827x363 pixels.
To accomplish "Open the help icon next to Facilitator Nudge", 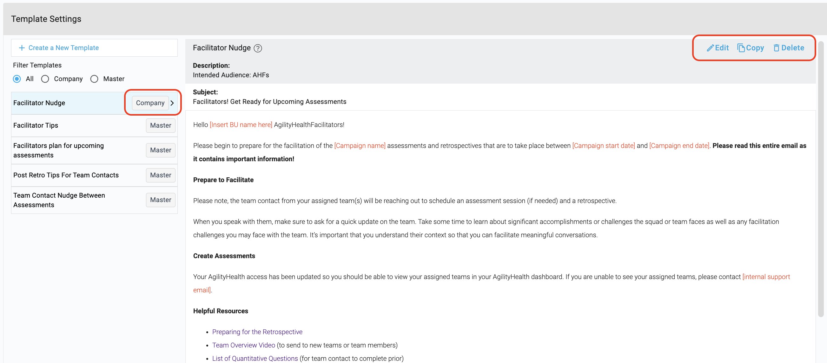I will tap(258, 48).
